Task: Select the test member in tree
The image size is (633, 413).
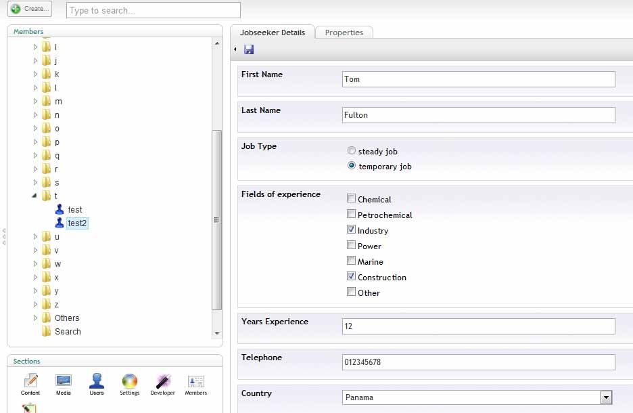Action: pos(74,210)
